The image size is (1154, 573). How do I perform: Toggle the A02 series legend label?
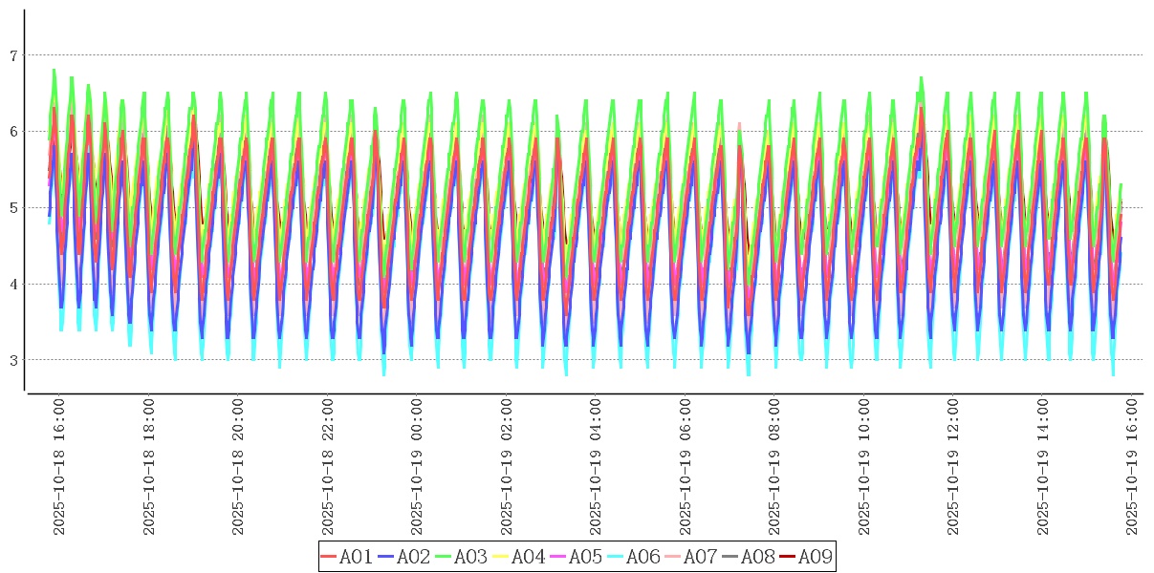(x=413, y=557)
